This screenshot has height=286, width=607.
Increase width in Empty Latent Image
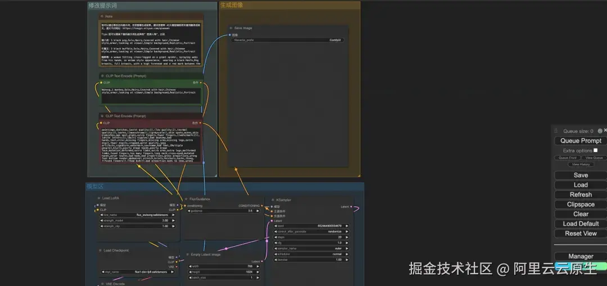click(x=257, y=266)
